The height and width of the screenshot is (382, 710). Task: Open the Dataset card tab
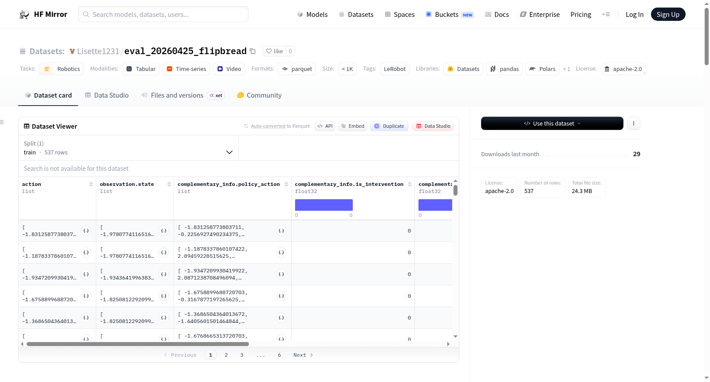tap(48, 95)
